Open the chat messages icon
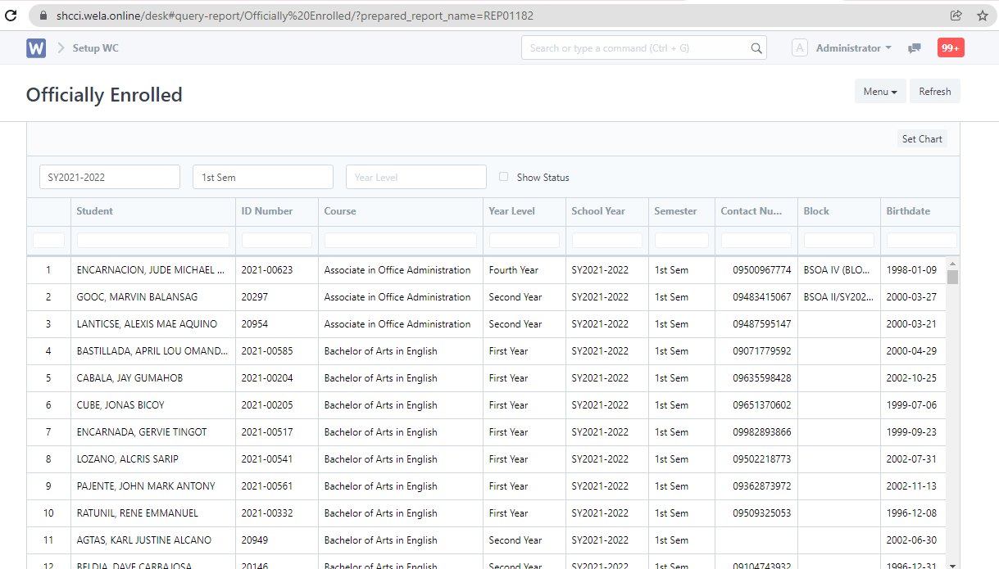 click(x=915, y=48)
